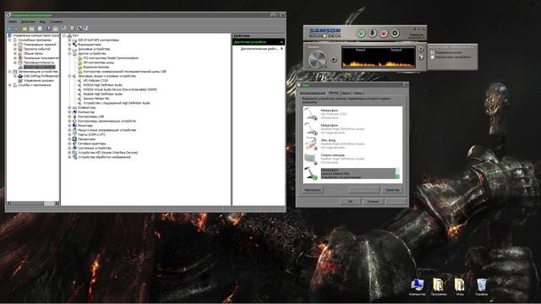Expand the Дисковые устройства node
The height and width of the screenshot is (304, 541).
click(69, 49)
